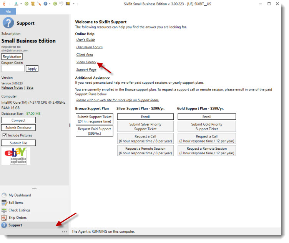Enroll in the Gold Support Plan

click(x=207, y=117)
